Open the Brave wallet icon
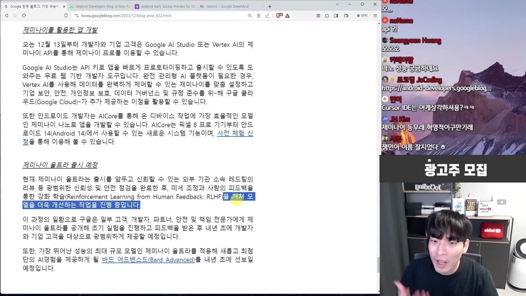This screenshot has width=526, height=296. coord(346,16)
